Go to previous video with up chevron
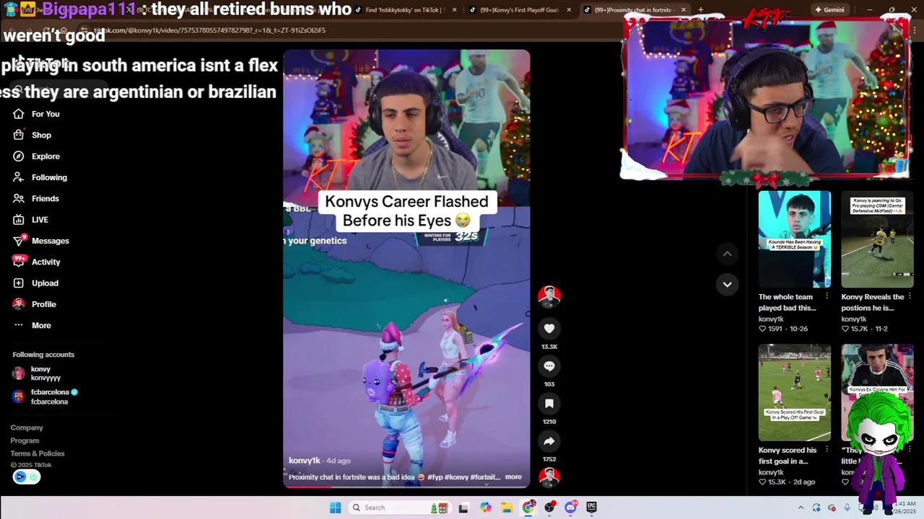Image resolution: width=924 pixels, height=519 pixels. pos(727,254)
